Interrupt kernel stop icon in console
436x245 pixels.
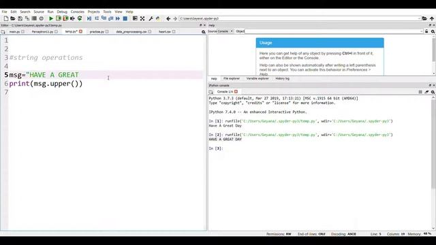click(420, 92)
